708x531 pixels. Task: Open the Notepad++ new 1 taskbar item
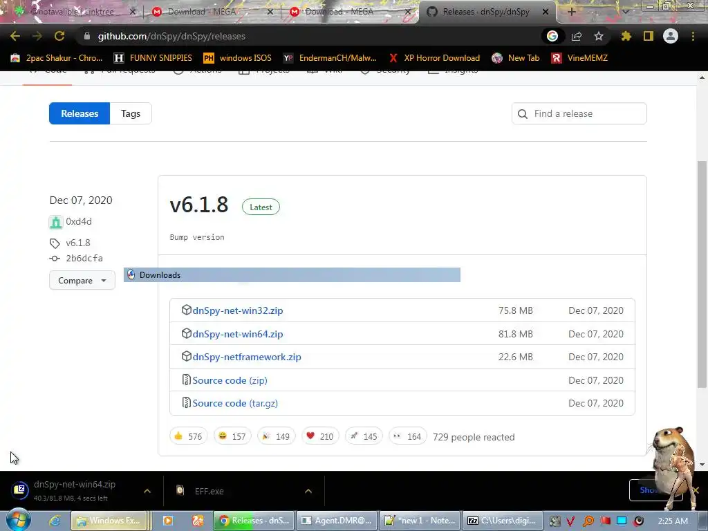pyautogui.click(x=420, y=521)
